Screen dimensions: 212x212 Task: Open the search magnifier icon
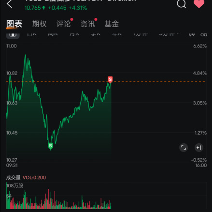(182, 3)
